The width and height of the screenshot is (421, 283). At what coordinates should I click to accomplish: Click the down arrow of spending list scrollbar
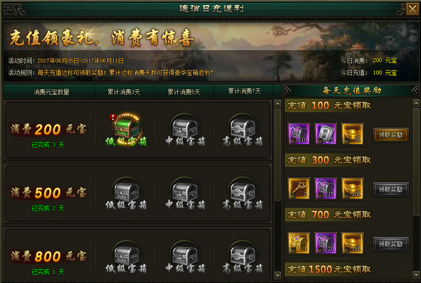point(278,275)
